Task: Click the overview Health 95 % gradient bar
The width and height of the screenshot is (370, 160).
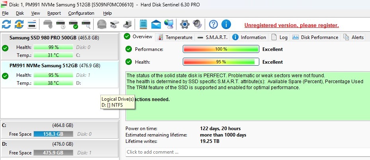Action: 221,62
